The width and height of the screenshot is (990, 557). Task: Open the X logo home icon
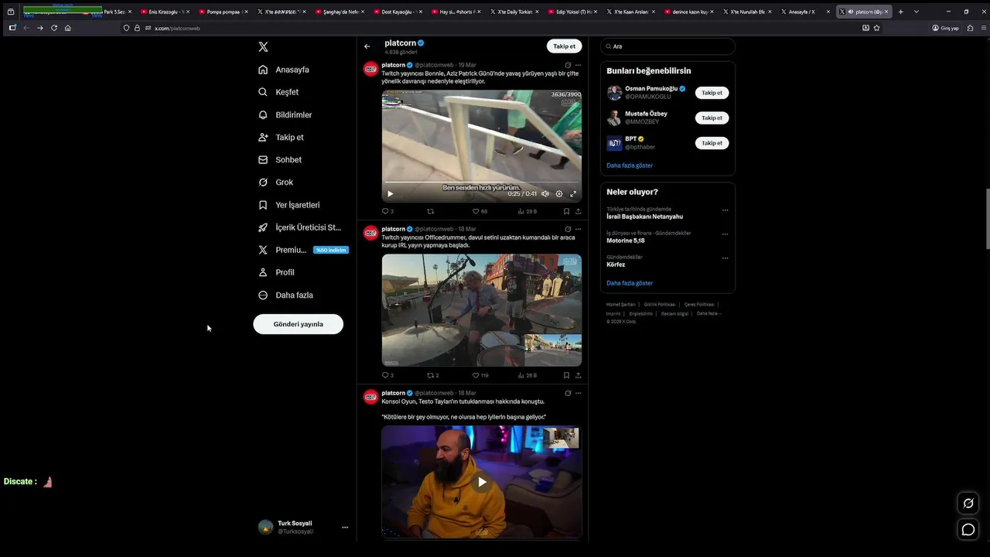coord(263,46)
